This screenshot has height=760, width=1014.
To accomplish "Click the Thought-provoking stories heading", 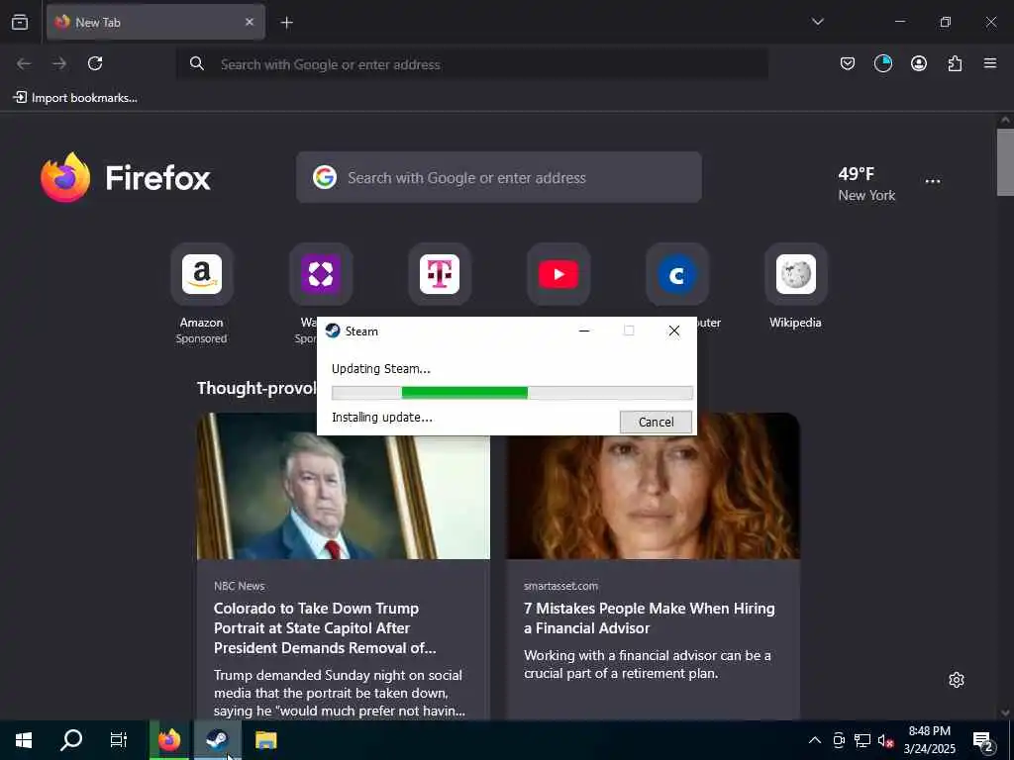I will [x=256, y=388].
